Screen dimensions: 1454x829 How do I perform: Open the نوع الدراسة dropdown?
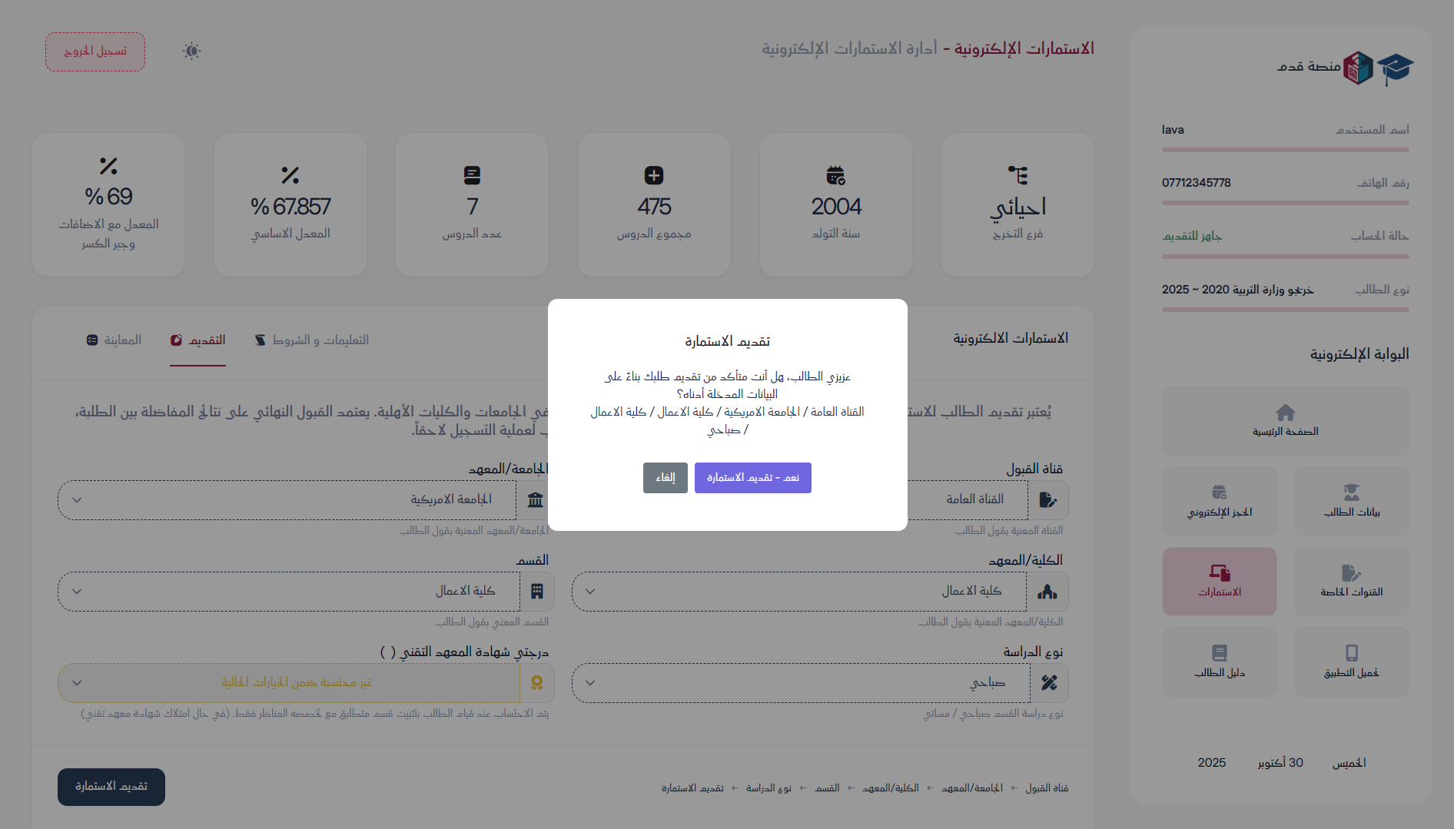[x=799, y=683]
